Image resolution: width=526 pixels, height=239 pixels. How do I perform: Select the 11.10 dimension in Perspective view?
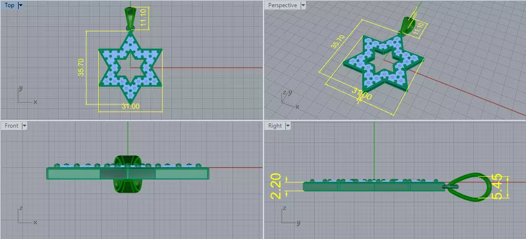coord(418,30)
